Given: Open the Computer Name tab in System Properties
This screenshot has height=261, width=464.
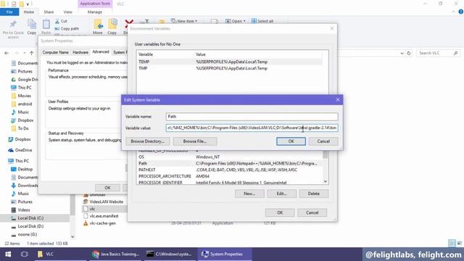Looking at the screenshot, I should 55,52.
